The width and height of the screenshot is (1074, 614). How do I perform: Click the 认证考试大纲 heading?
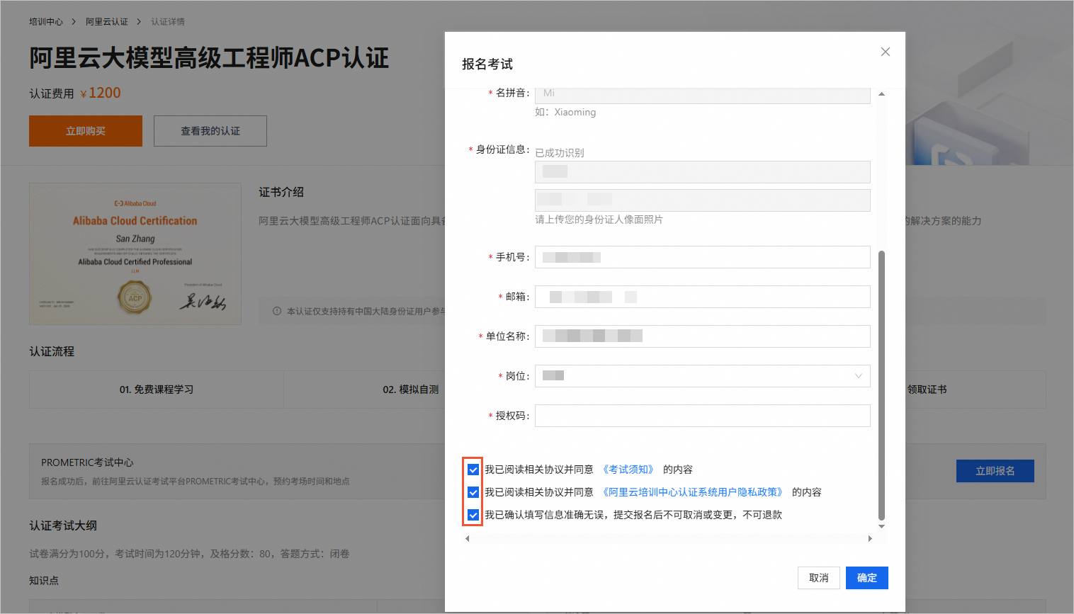63,525
